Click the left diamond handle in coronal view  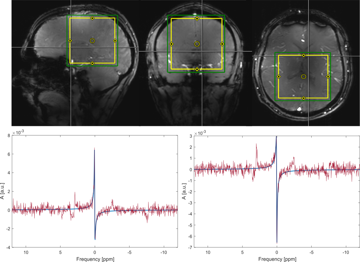[171, 44]
